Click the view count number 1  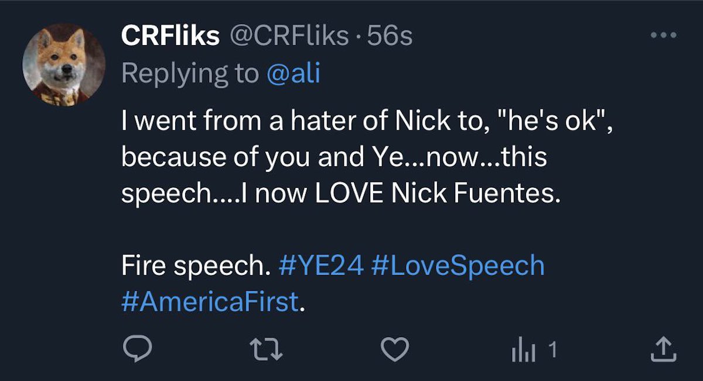pos(552,350)
